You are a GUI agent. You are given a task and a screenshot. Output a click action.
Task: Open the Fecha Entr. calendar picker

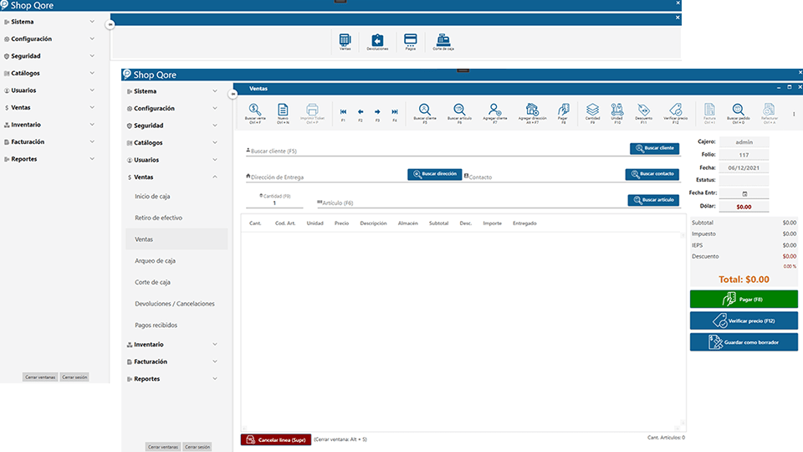744,193
